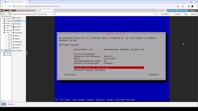Open the Monitor eye icon
The height and width of the screenshot is (111, 198).
click(14, 36)
